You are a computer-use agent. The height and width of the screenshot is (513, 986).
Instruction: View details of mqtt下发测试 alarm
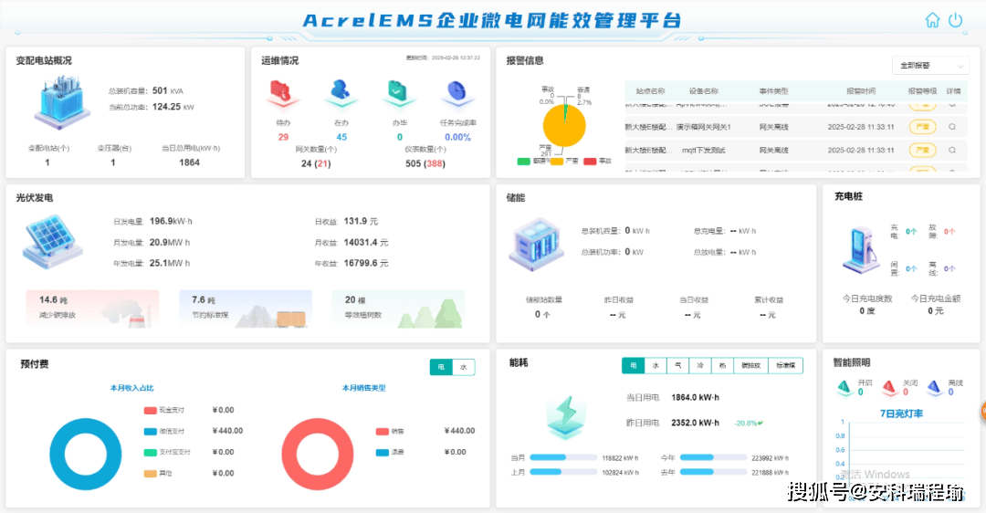(952, 151)
